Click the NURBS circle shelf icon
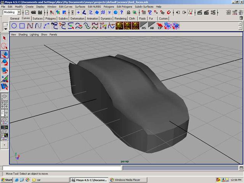The width and height of the screenshot is (244, 183). click(14, 26)
